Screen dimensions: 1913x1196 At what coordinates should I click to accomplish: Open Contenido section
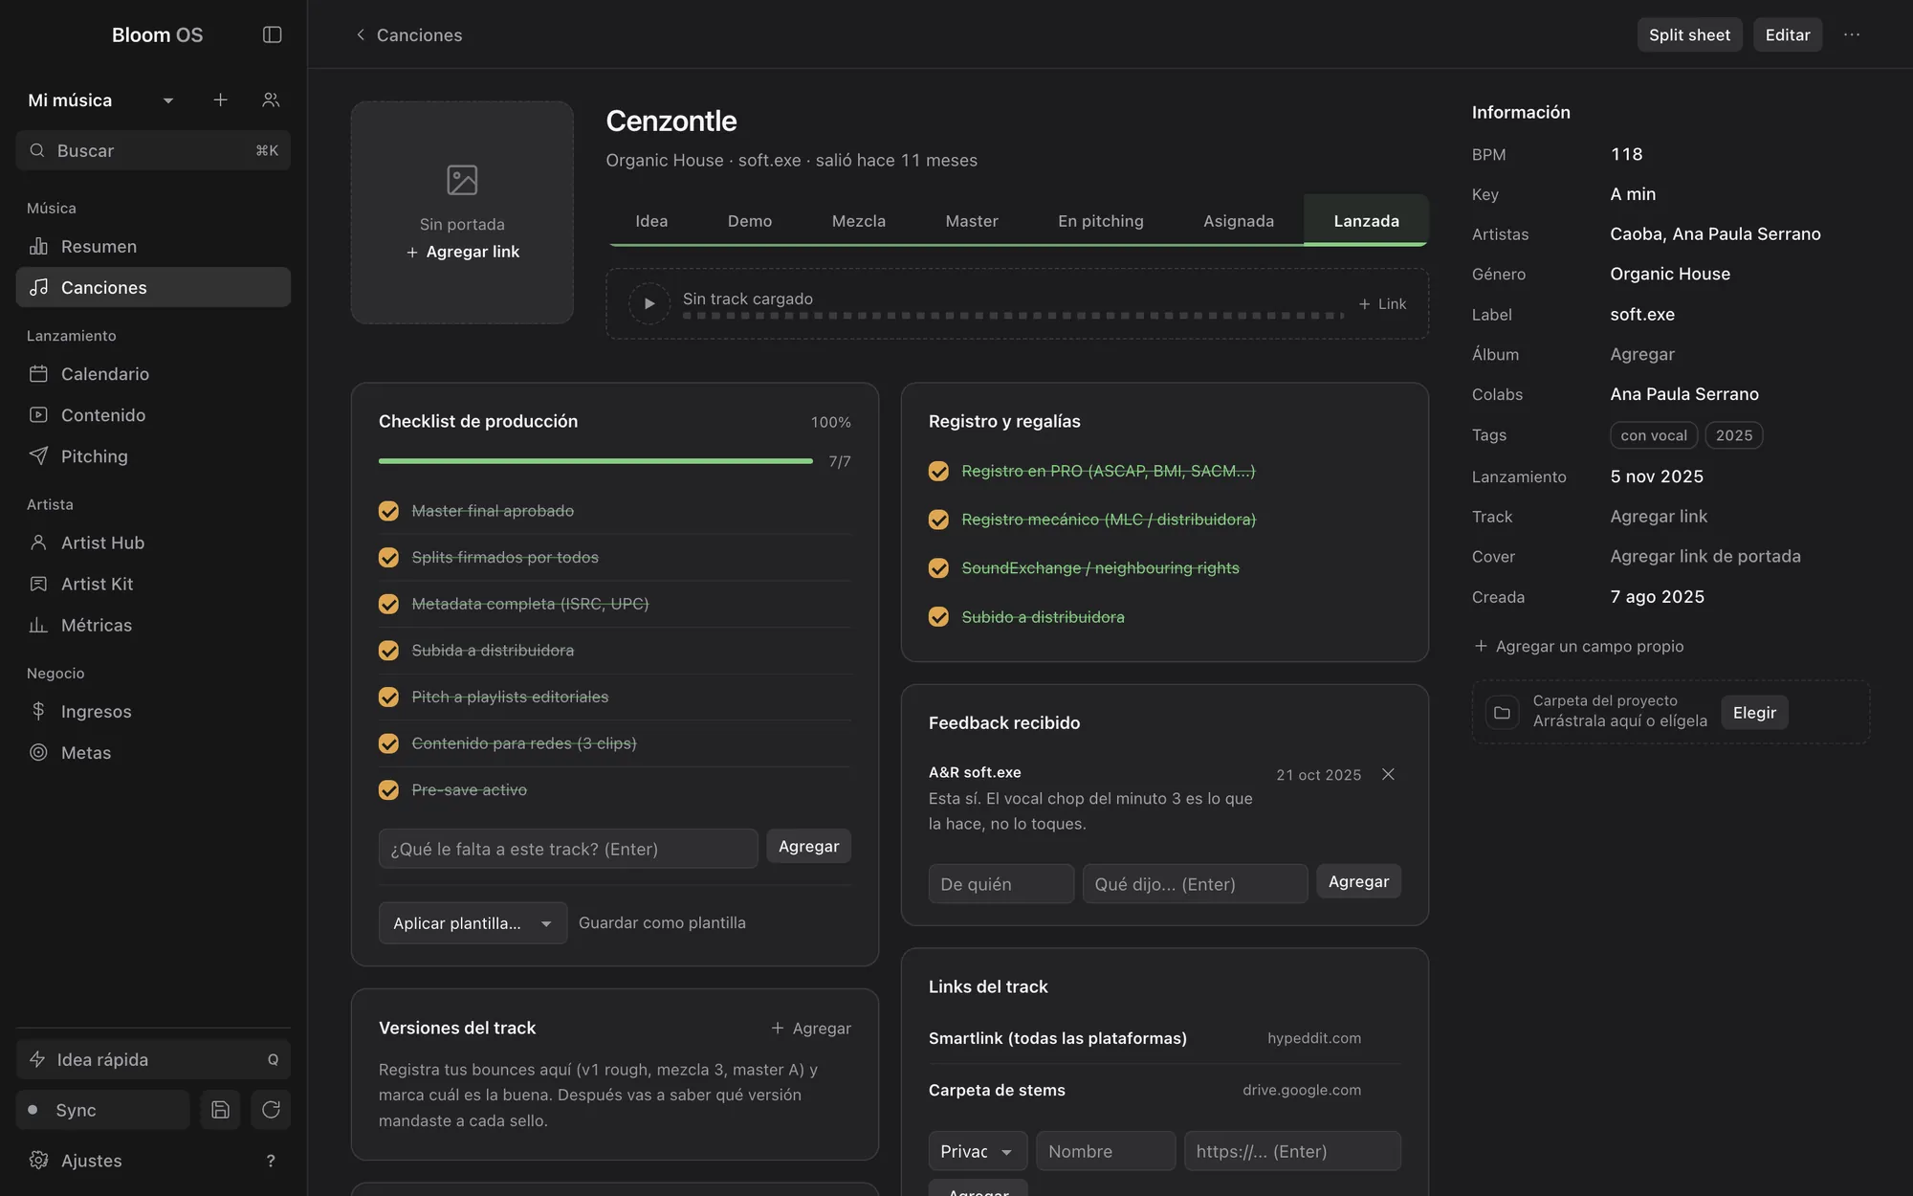click(153, 414)
